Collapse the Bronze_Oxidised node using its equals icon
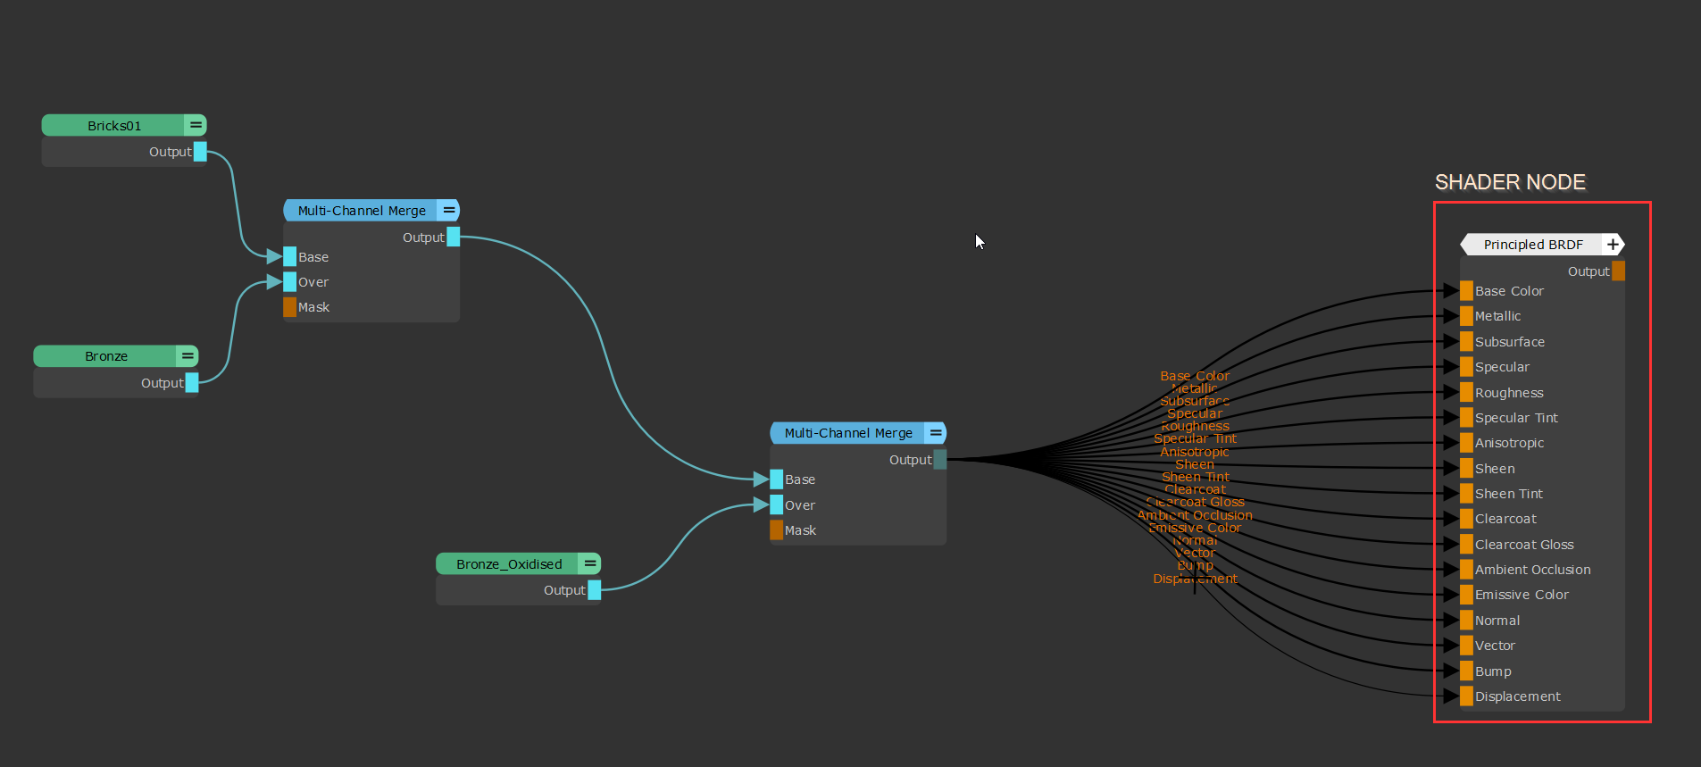The height and width of the screenshot is (767, 1701). pos(590,564)
